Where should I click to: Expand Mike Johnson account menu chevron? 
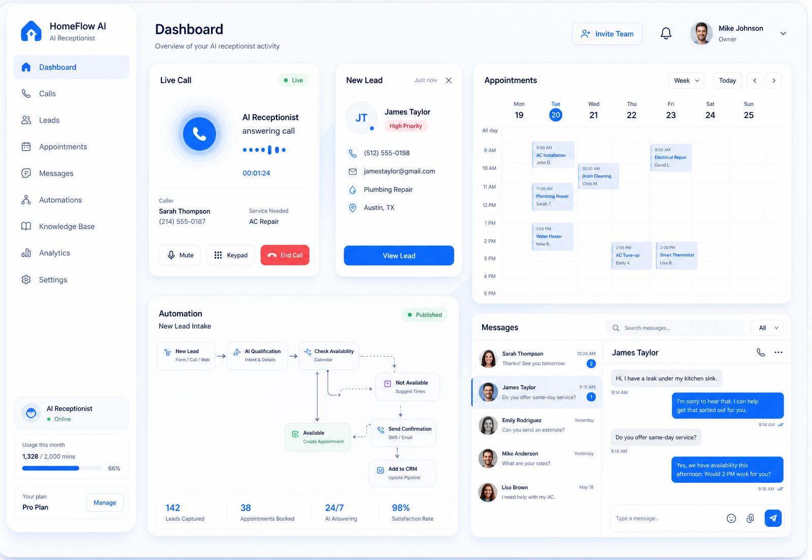(x=783, y=33)
